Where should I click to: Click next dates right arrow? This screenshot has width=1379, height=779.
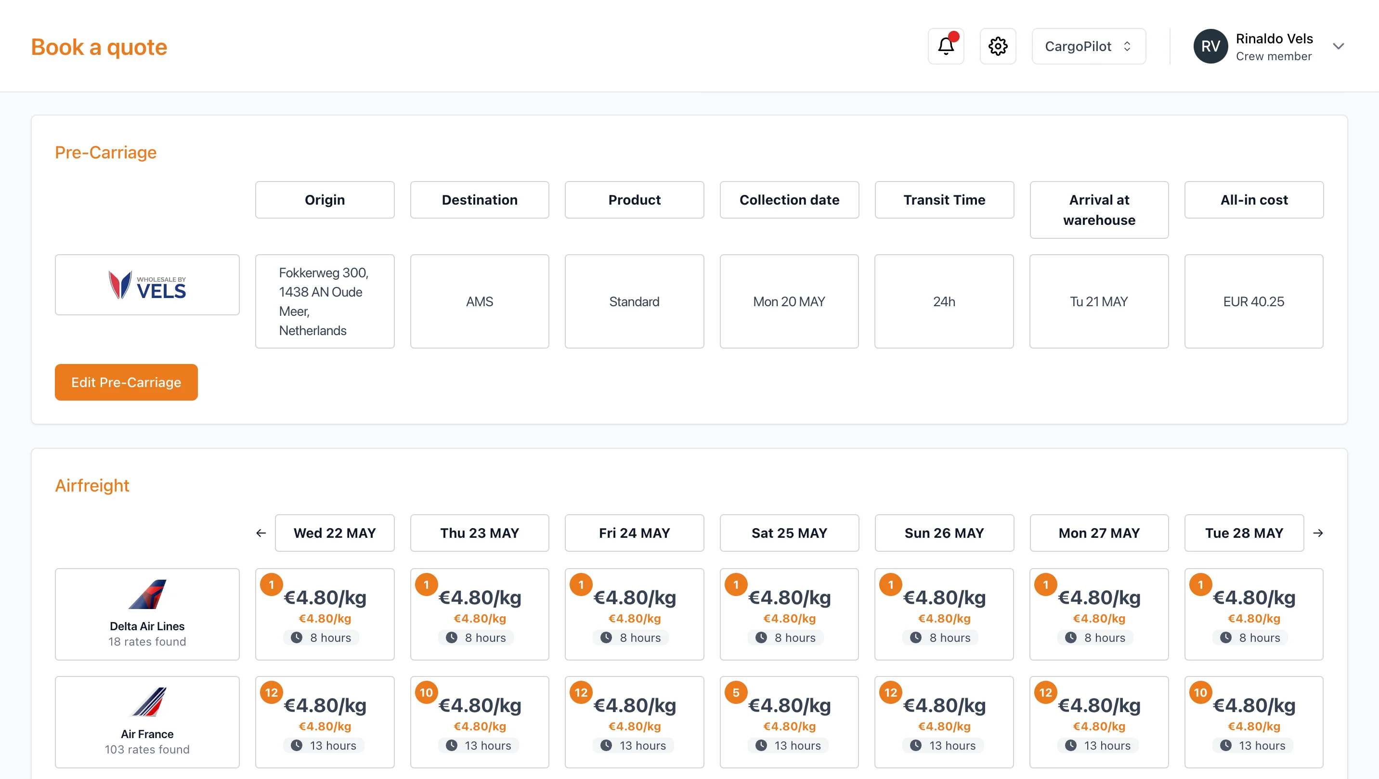(1318, 532)
